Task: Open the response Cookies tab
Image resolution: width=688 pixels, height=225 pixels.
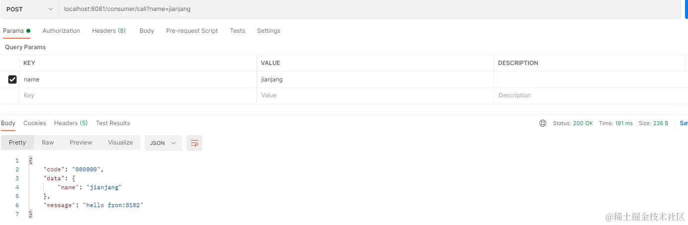Action: pos(35,123)
